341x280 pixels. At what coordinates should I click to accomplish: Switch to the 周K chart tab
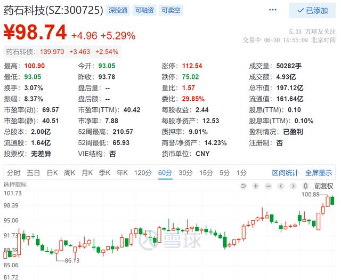70,173
